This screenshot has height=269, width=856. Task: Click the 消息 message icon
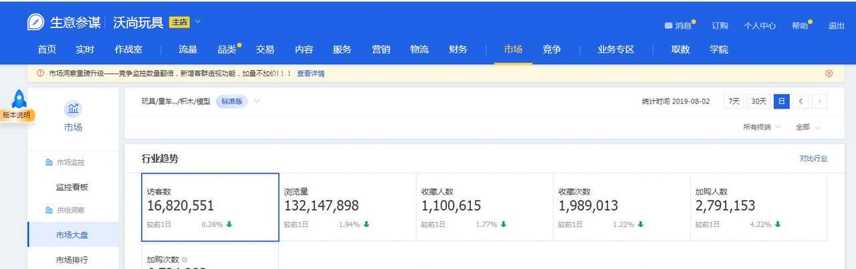(668, 25)
